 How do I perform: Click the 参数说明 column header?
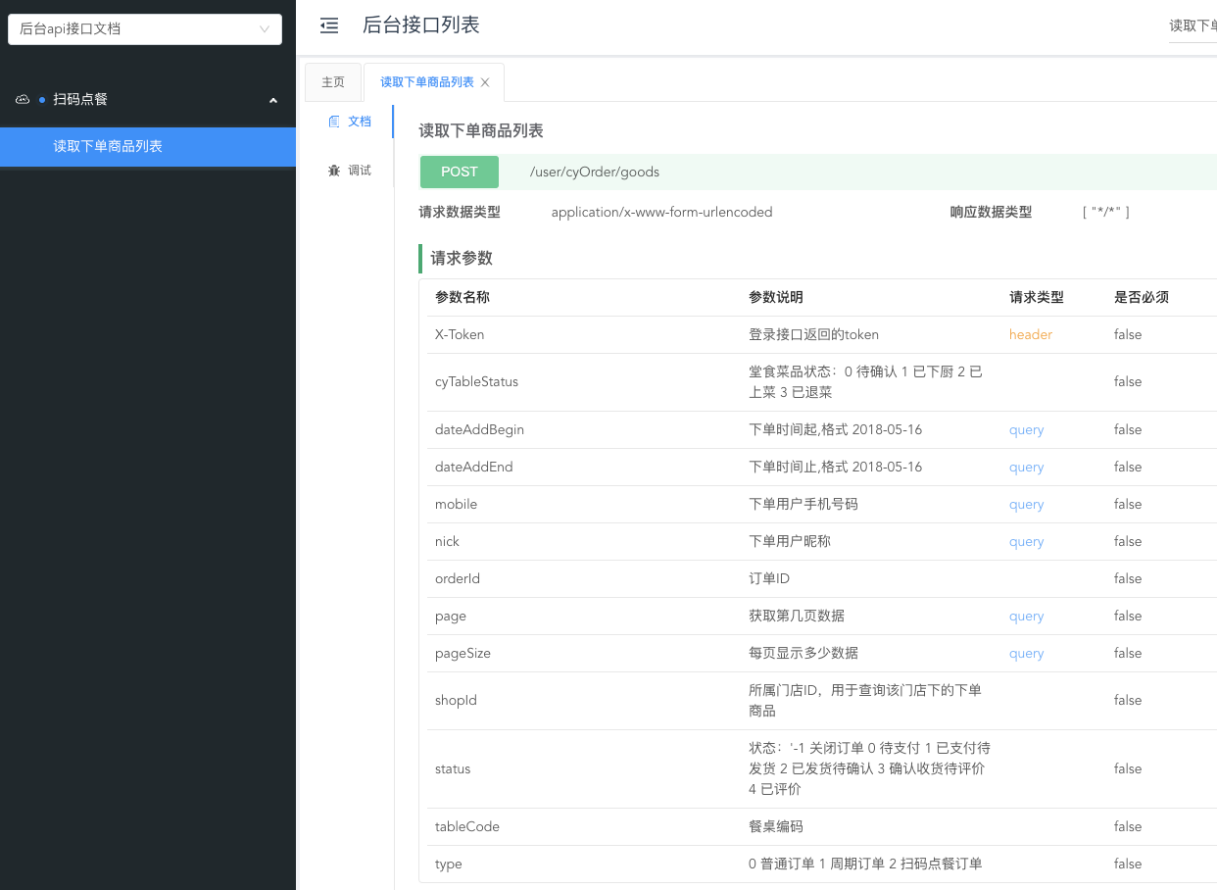point(776,297)
